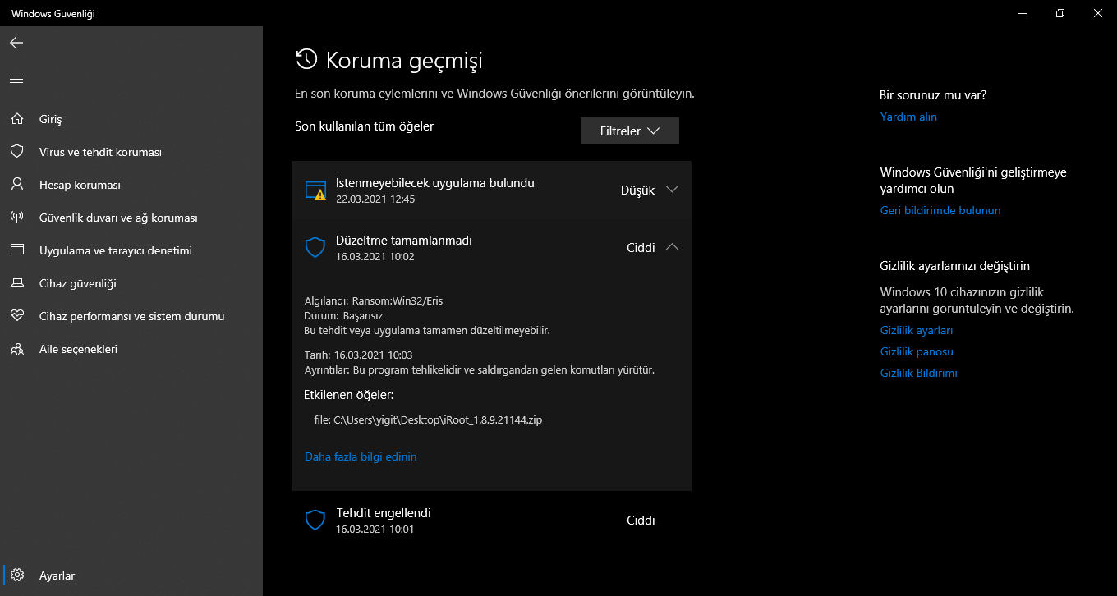Click the warning icon for İstenmeyebilecek uygulama
The width and height of the screenshot is (1117, 596).
pyautogui.click(x=315, y=190)
